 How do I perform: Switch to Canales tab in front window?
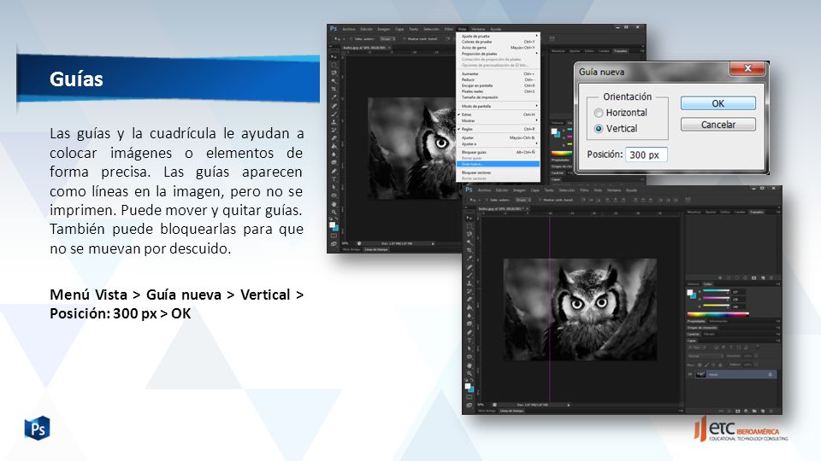tap(739, 213)
